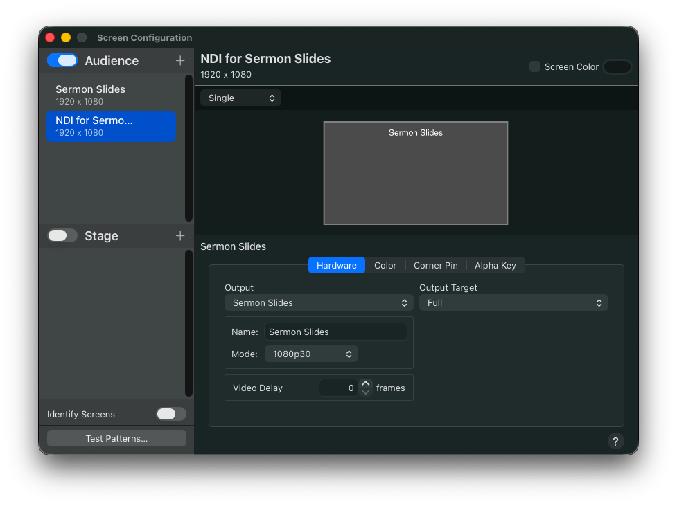Enable the Stage screens switch

pos(62,235)
